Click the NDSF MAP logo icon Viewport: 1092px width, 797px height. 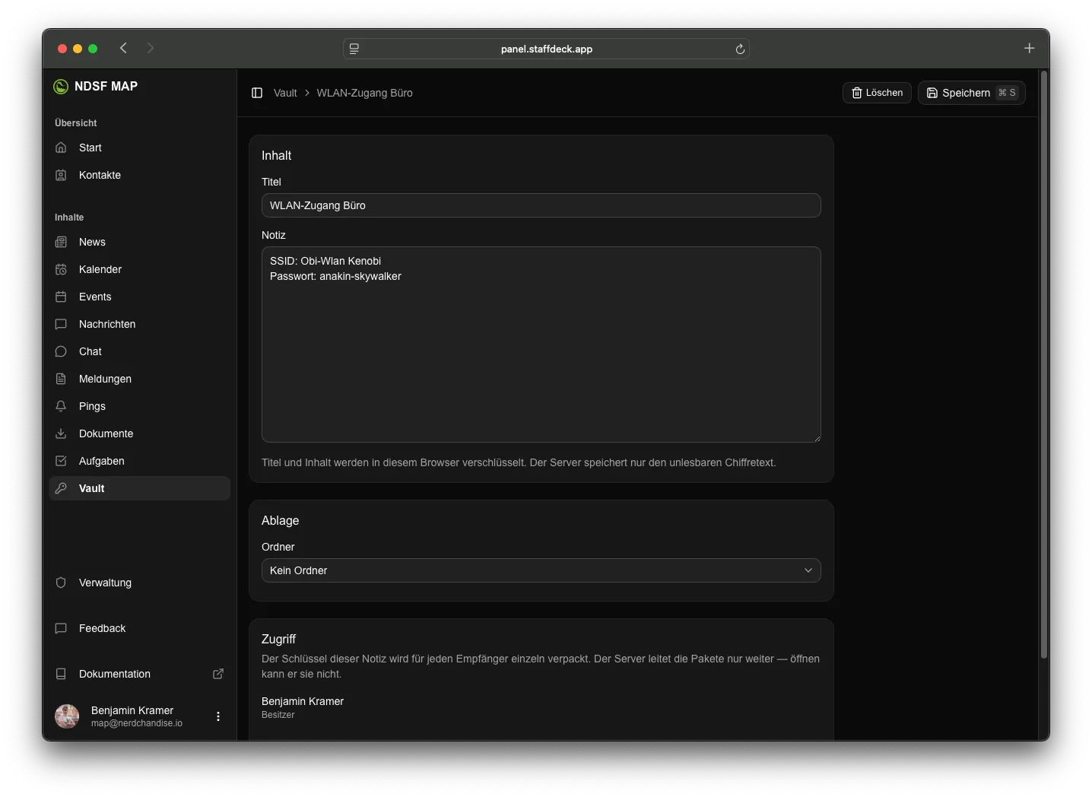coord(61,87)
